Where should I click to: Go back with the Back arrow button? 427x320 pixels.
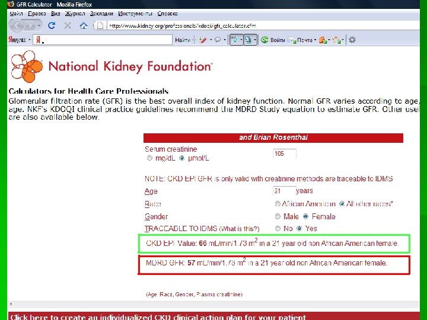pyautogui.click(x=17, y=26)
